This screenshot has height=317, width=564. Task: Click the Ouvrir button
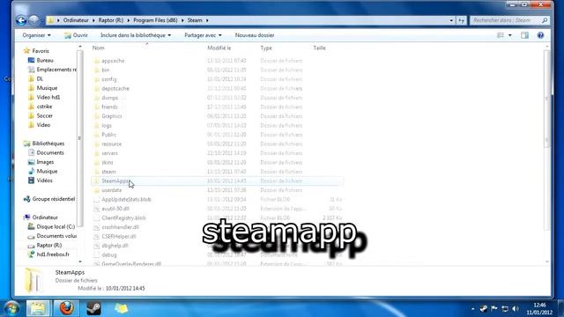[76, 35]
